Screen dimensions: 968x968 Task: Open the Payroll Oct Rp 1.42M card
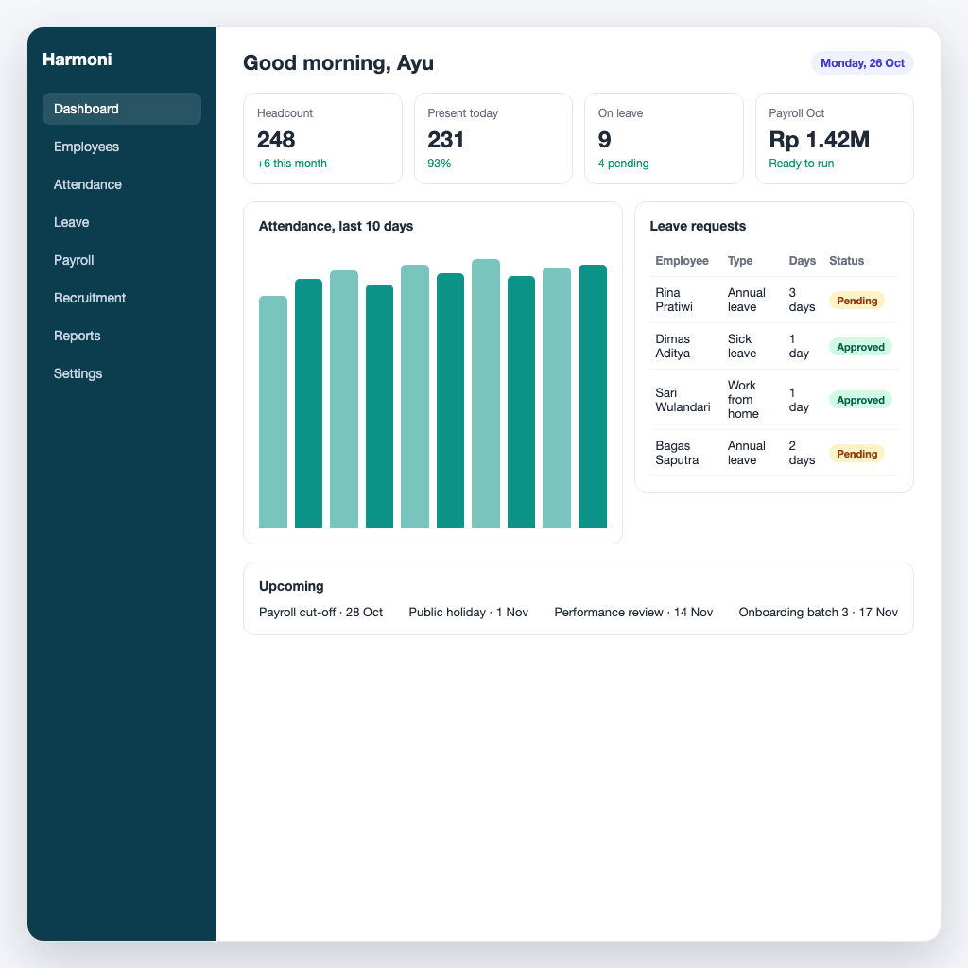pyautogui.click(x=835, y=139)
